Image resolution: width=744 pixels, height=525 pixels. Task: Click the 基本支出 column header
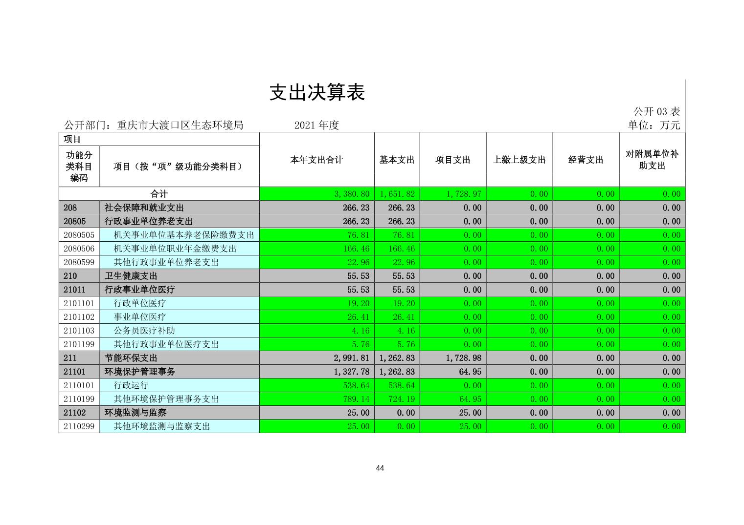397,160
